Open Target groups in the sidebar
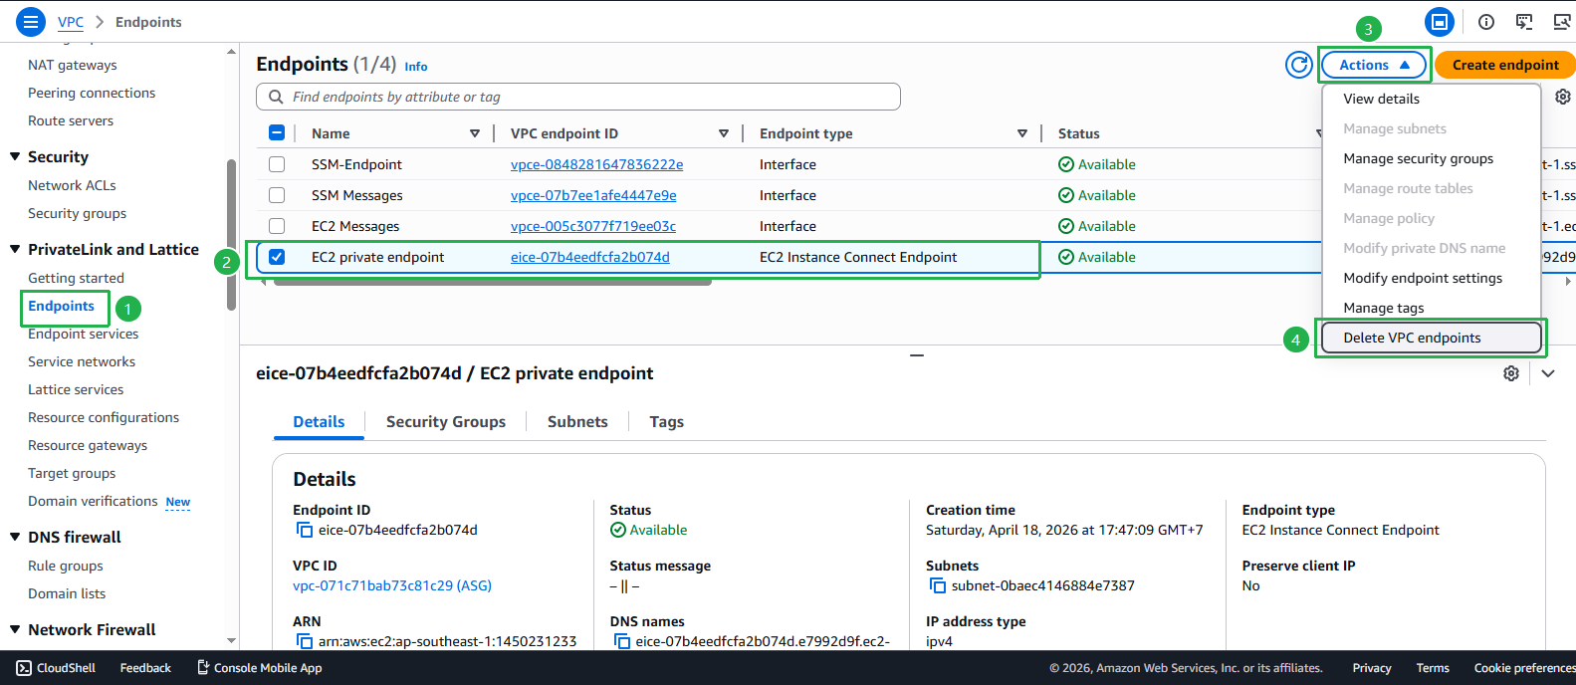Image resolution: width=1576 pixels, height=685 pixels. tap(72, 474)
